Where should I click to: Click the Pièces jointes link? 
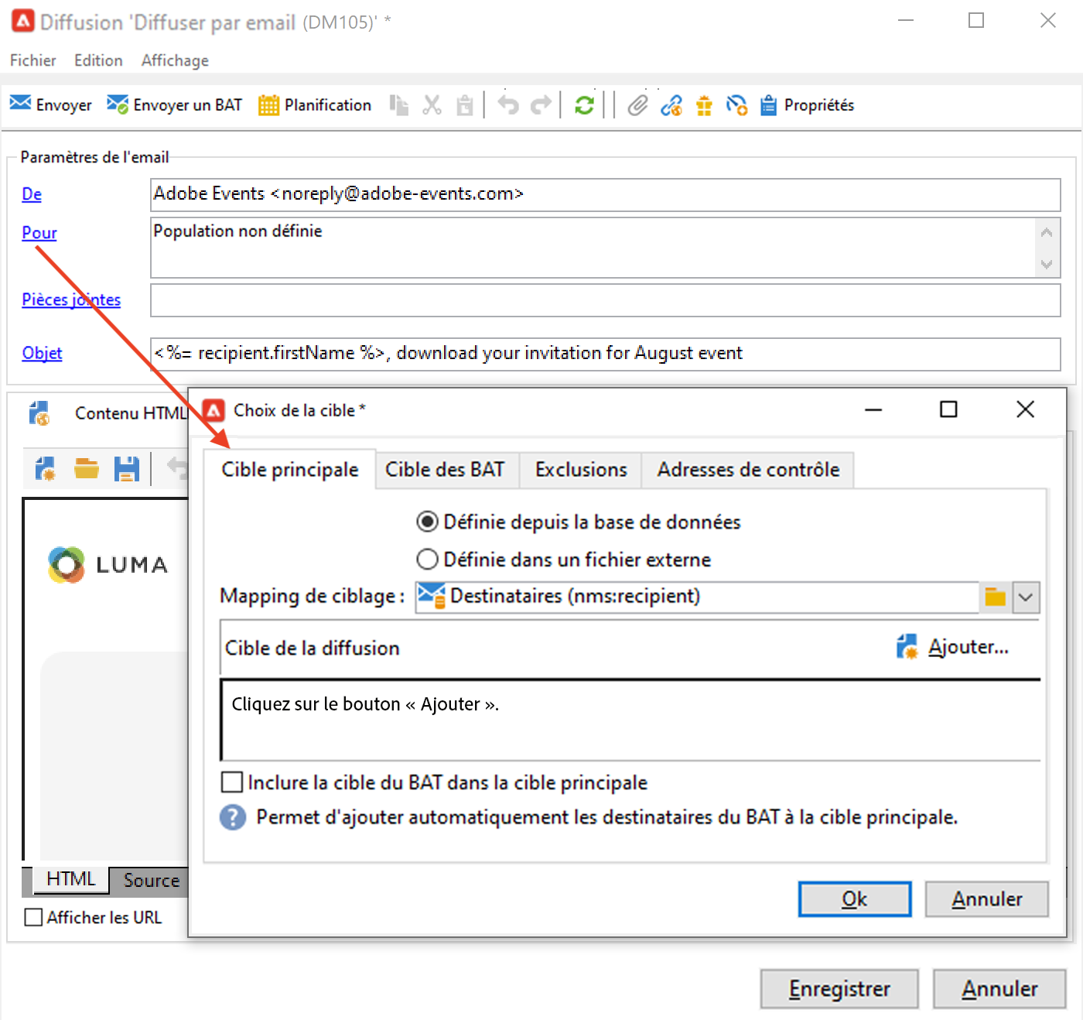pos(71,299)
